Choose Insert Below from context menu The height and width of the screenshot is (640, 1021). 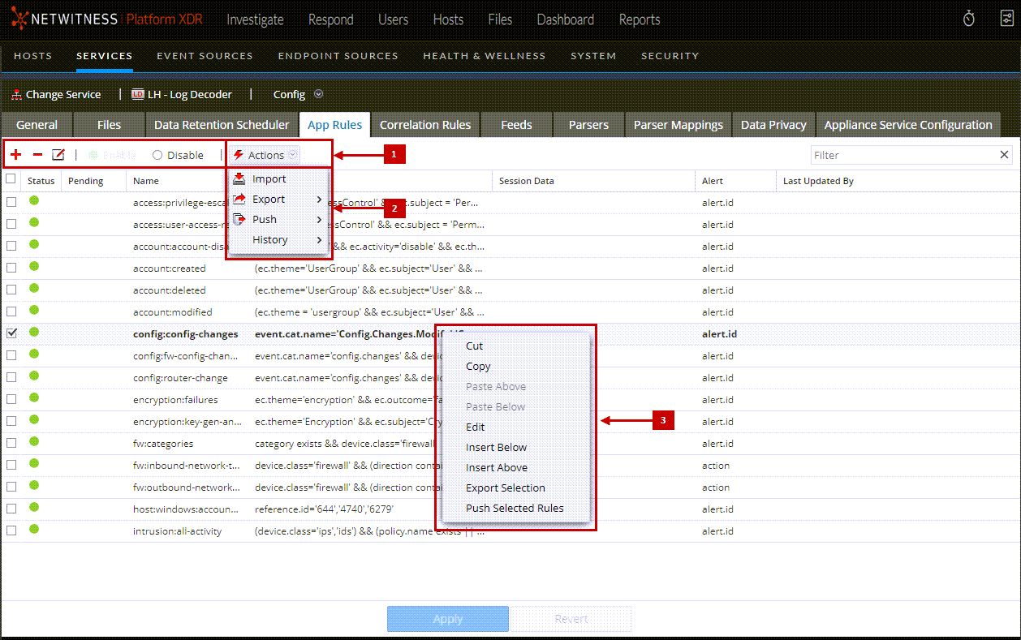pyautogui.click(x=496, y=448)
